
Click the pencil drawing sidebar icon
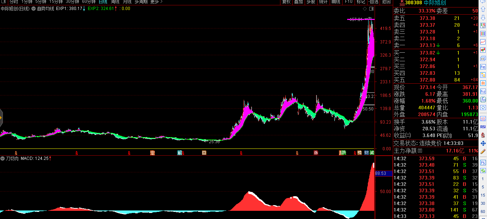[x=483, y=151]
